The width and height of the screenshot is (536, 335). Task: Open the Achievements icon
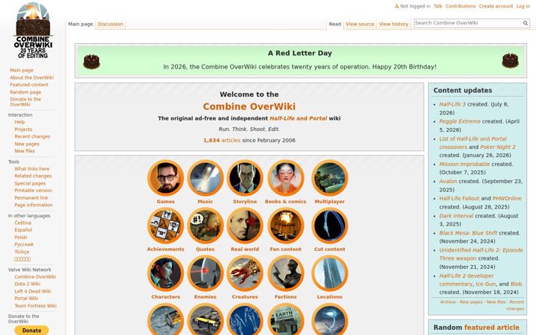165,226
